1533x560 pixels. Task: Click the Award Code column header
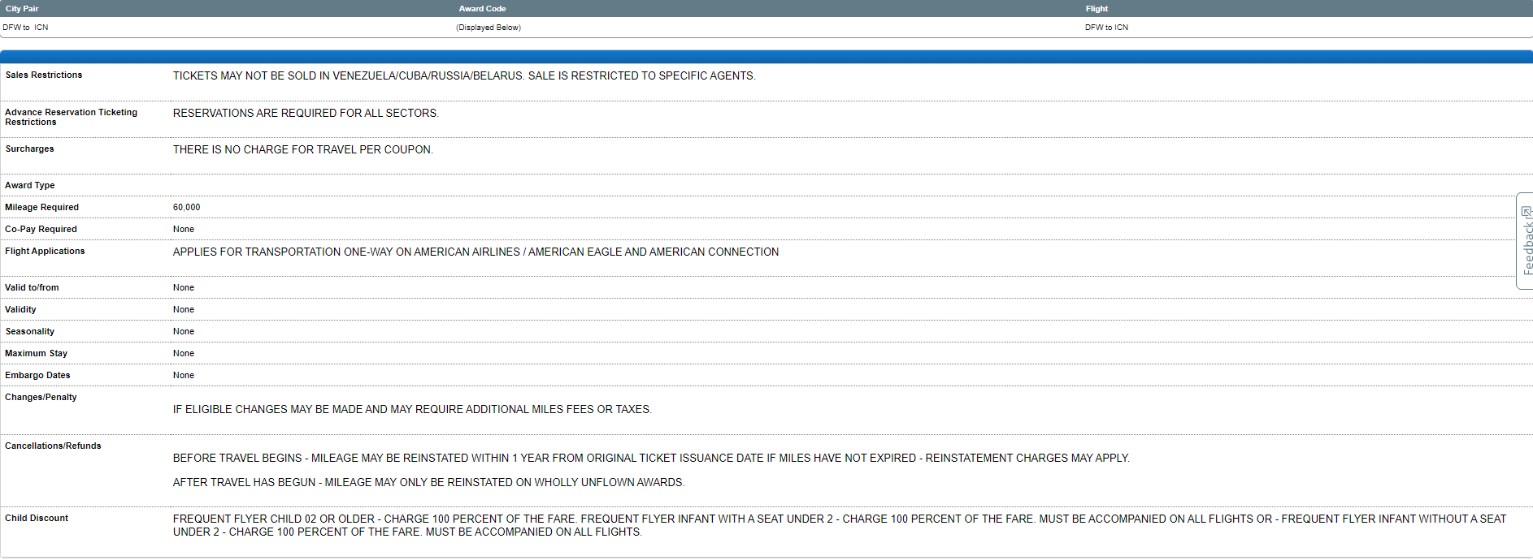[x=482, y=9]
